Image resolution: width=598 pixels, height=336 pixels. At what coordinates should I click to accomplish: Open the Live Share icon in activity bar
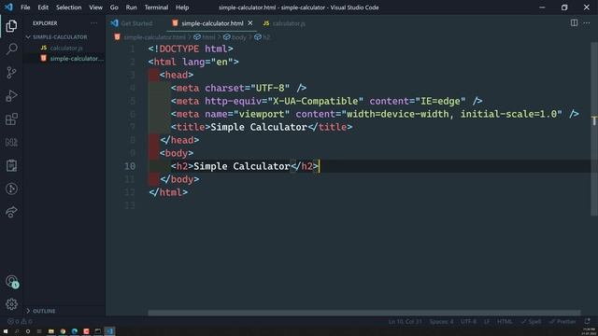point(11,212)
